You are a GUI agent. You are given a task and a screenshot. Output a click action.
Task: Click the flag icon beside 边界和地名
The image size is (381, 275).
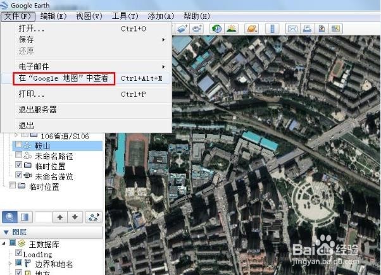click(x=28, y=264)
